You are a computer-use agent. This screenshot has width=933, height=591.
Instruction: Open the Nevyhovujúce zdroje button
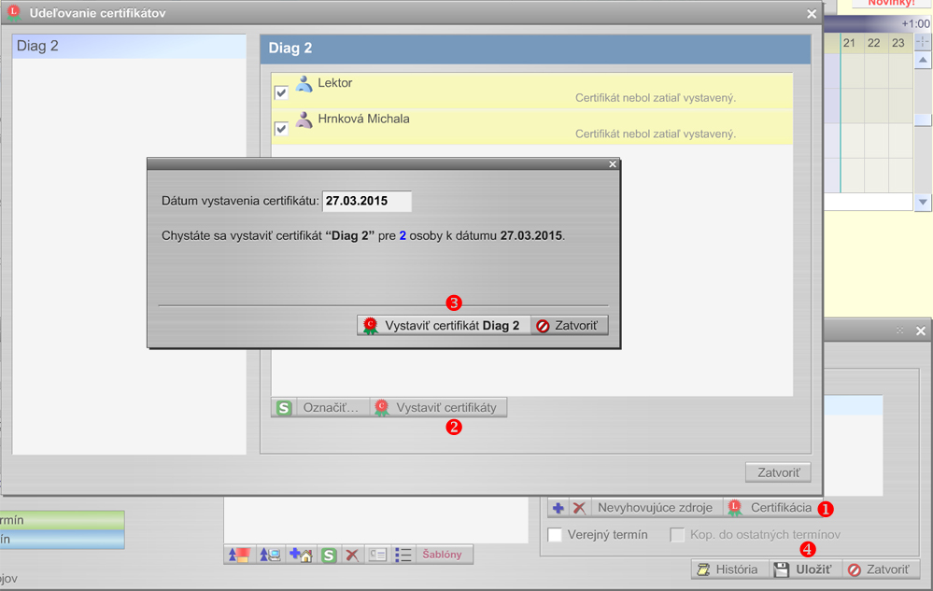click(x=655, y=508)
